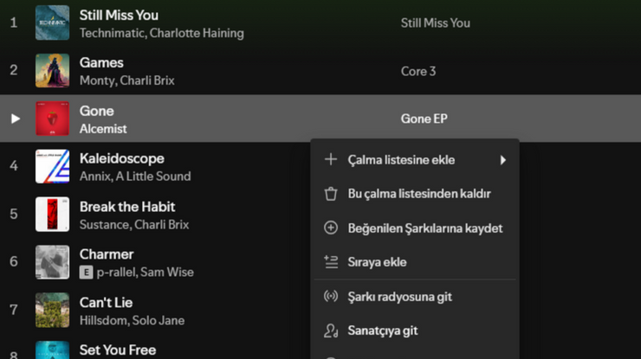This screenshot has width=641, height=359.
Task: Select Çalma listesine ekle menu entry
Action: 415,160
